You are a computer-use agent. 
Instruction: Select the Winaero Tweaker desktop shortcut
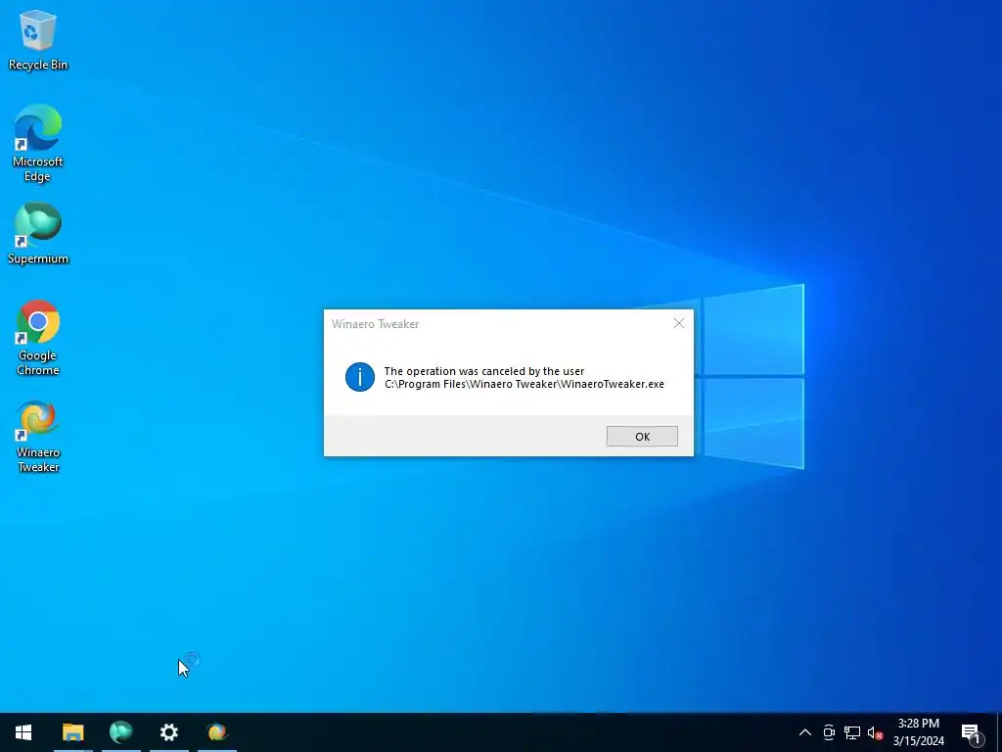38,436
